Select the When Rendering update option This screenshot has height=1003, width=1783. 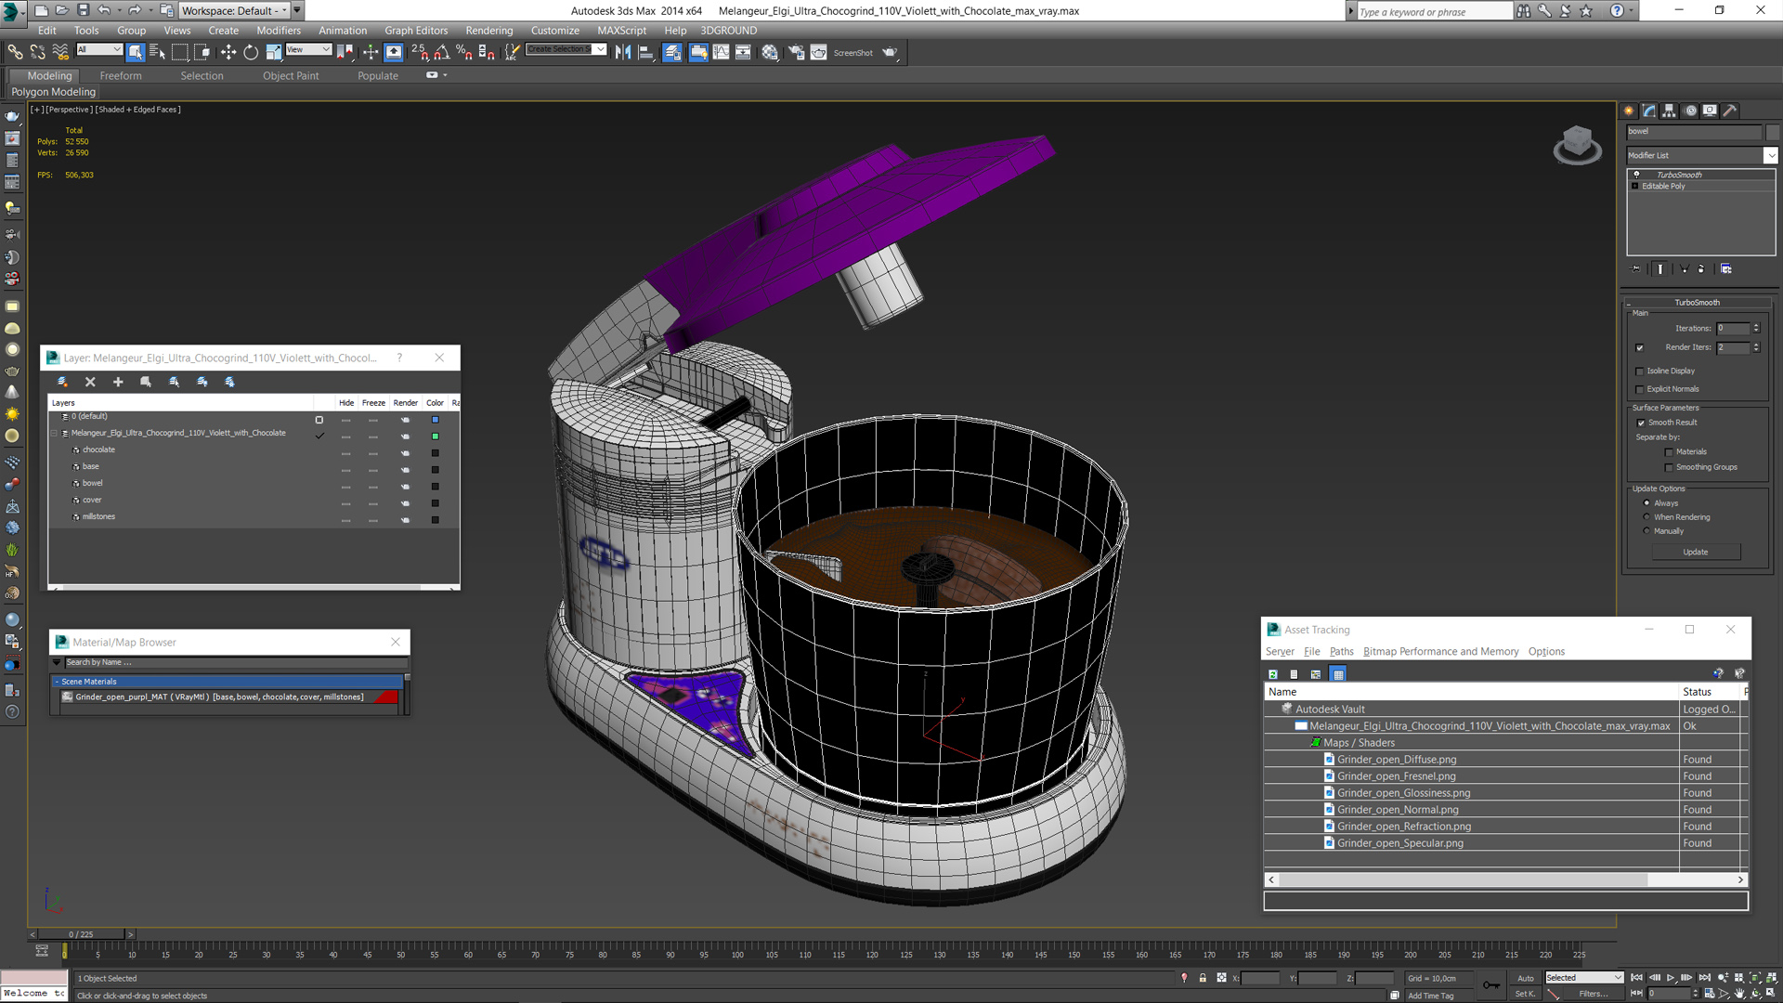pos(1647,517)
